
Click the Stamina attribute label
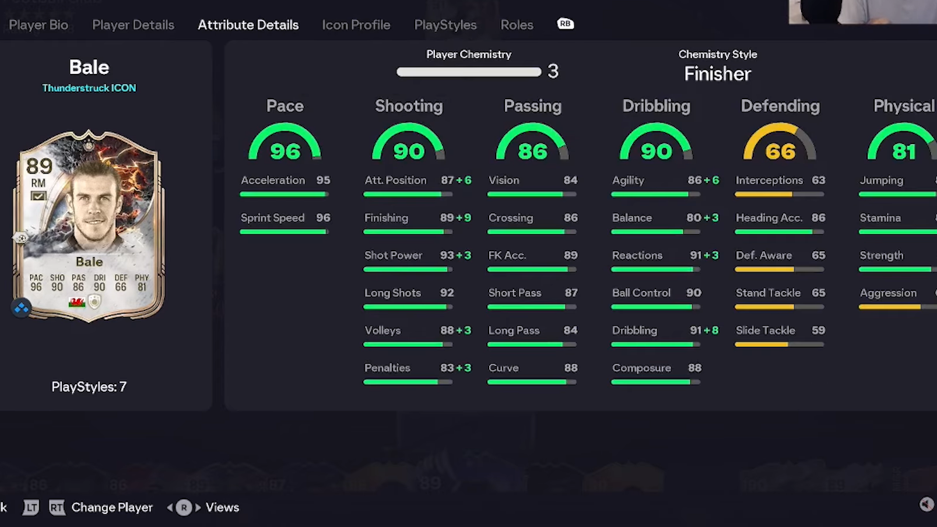point(880,218)
